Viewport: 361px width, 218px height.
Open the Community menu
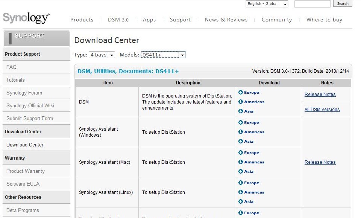[x=277, y=20]
